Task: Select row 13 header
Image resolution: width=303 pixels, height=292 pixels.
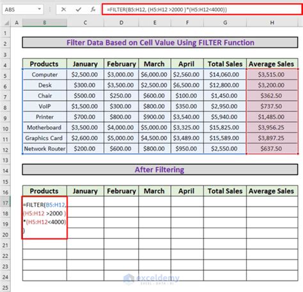Action: click(5, 160)
